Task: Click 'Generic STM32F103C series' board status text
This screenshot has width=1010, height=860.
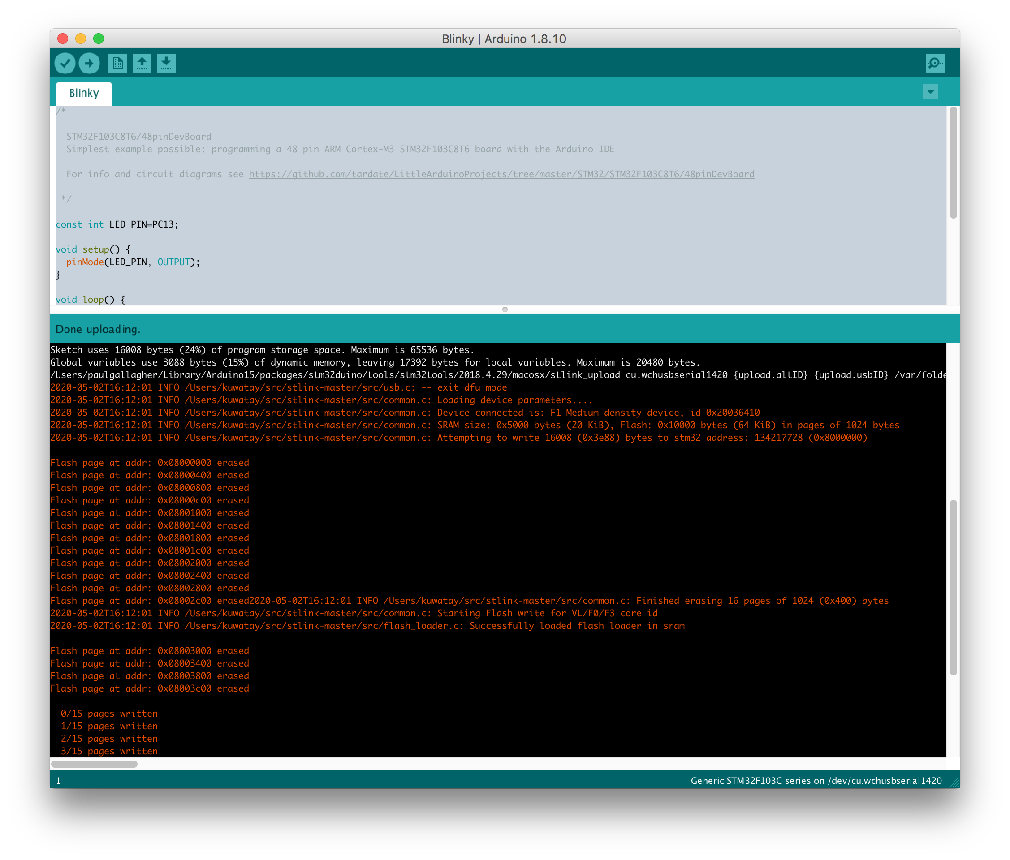Action: pos(816,781)
